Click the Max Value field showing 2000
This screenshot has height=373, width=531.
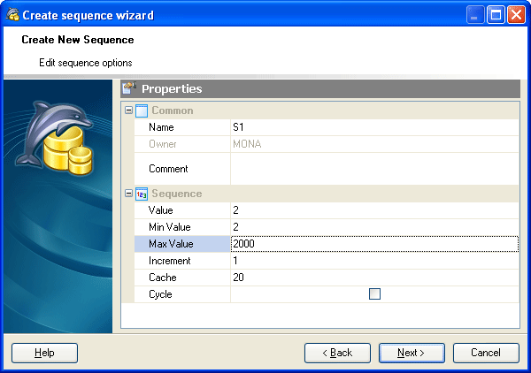click(373, 244)
